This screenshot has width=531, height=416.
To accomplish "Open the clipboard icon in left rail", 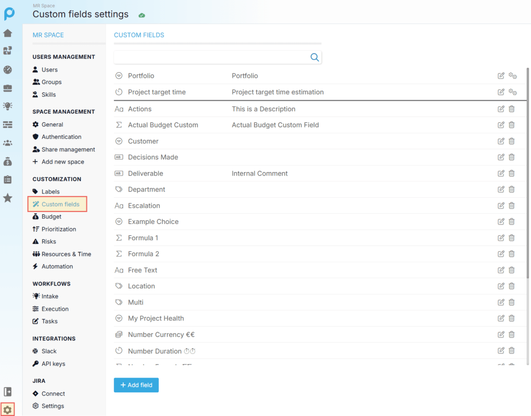I will tap(8, 180).
